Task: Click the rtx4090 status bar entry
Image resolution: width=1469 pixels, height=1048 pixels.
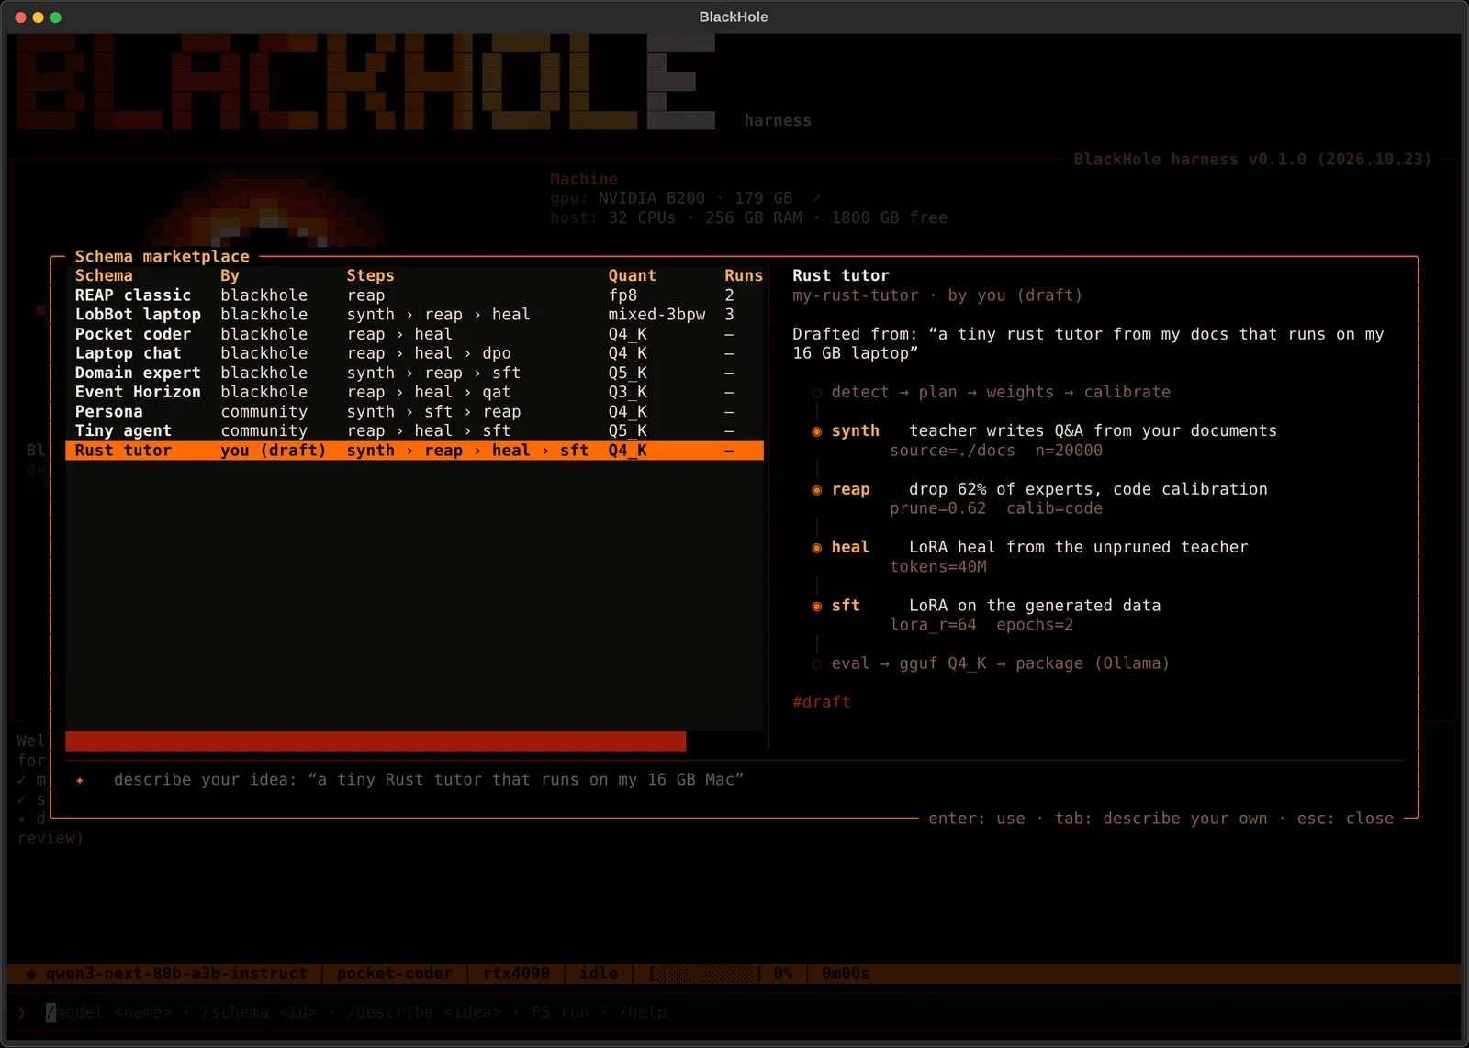Action: 516,974
